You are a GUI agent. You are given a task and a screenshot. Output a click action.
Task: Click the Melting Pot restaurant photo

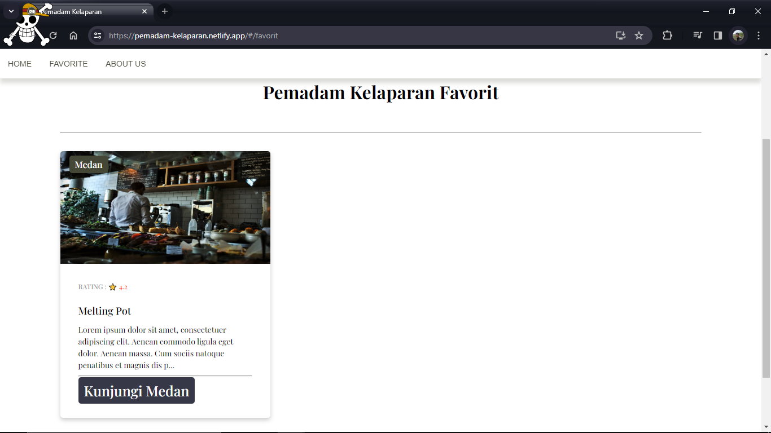165,207
